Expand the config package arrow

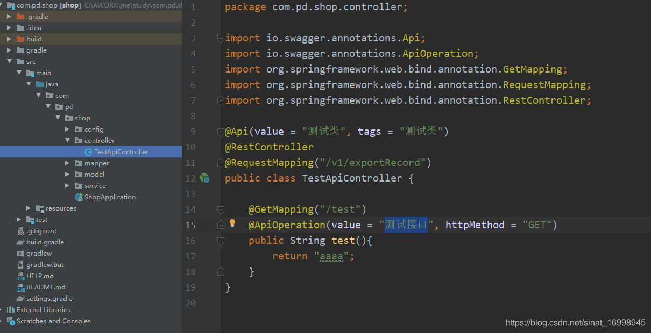(x=67, y=129)
